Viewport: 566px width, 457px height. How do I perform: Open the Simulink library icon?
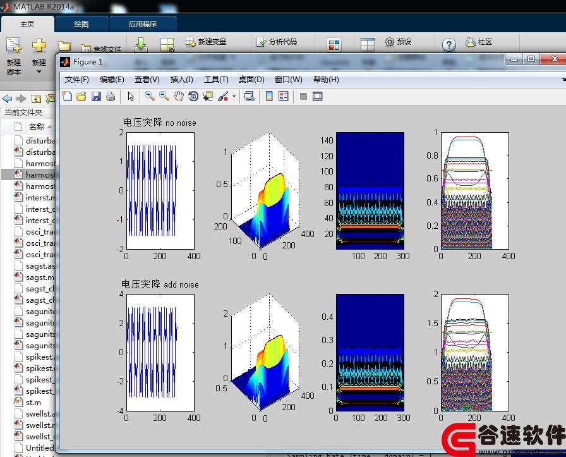[334, 45]
